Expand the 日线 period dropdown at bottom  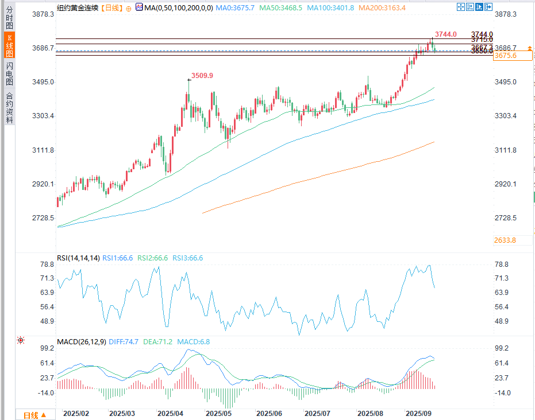click(x=35, y=415)
